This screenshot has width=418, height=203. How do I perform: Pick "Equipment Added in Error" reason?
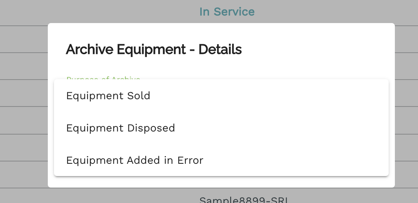click(x=135, y=160)
